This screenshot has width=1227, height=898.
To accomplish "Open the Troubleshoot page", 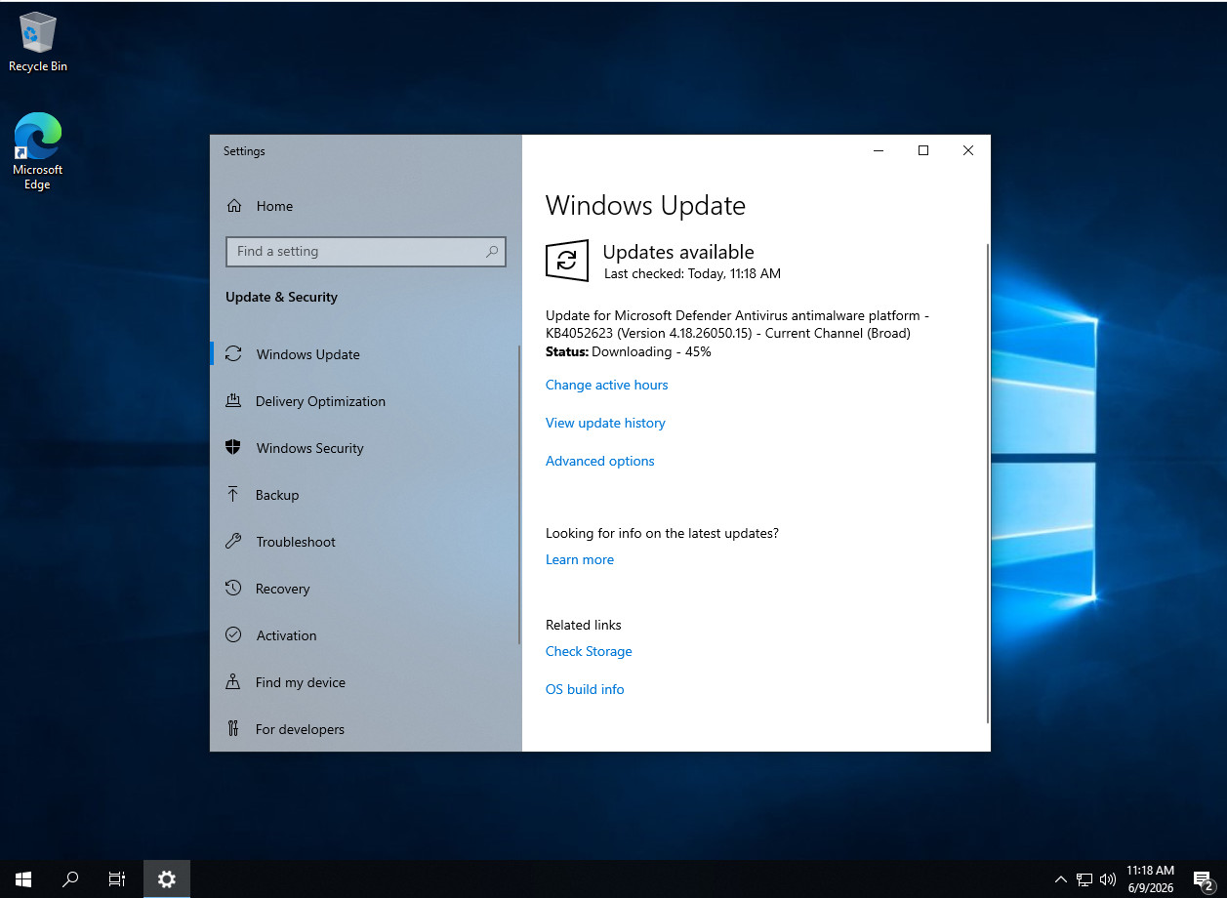I will coord(366,542).
